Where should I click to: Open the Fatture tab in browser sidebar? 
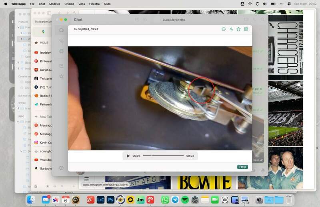click(x=43, y=104)
